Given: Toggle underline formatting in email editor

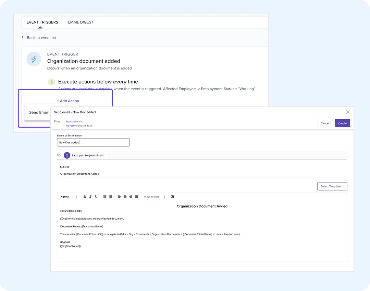Looking at the screenshot, I should pyautogui.click(x=96, y=197).
